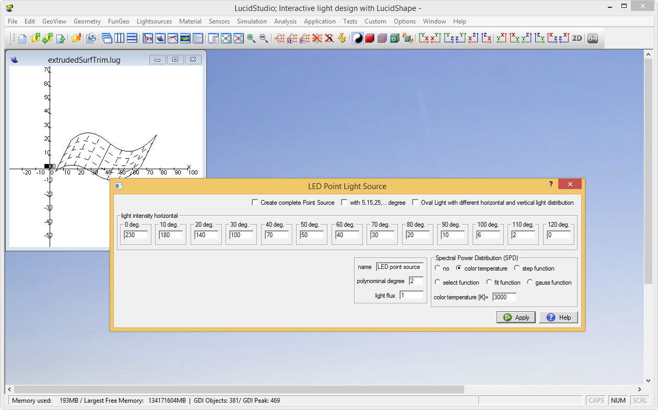Click the colored heat-map view icon

pyautogui.click(x=185, y=38)
